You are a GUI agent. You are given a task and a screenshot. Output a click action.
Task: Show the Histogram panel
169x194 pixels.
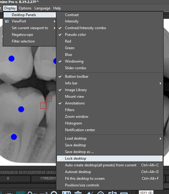[x=110, y=123]
